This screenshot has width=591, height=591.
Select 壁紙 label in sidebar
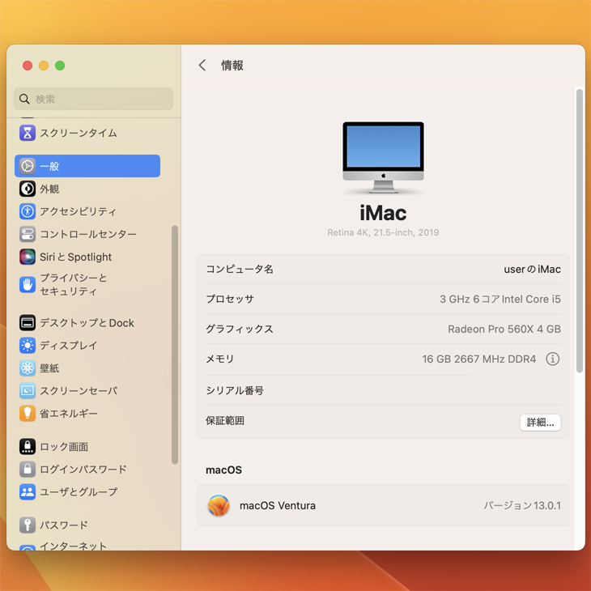49,368
